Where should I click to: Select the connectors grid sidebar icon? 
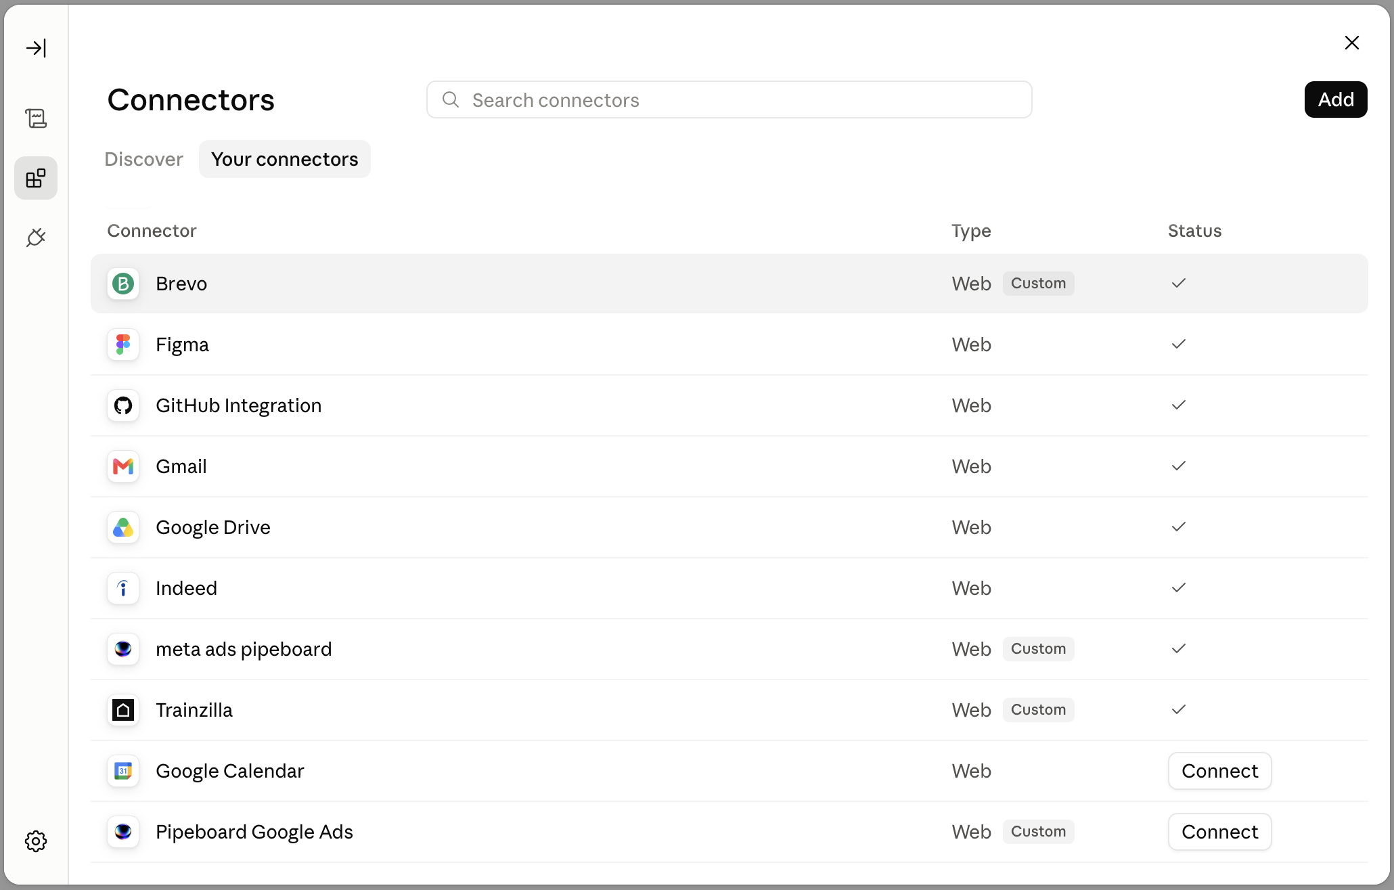36,178
